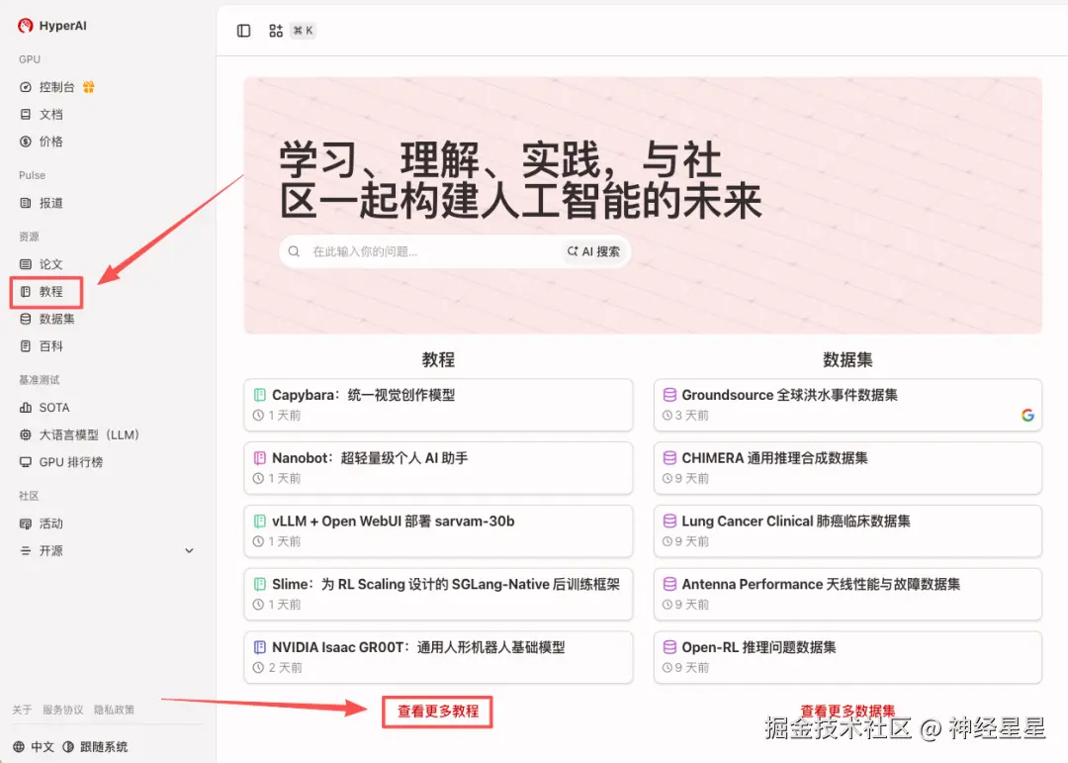This screenshot has width=1068, height=763.
Task: Open the command palette with ⌘K shortcut button
Action: tap(301, 31)
